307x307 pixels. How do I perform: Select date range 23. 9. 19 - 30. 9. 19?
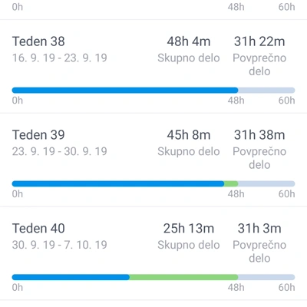point(60,151)
